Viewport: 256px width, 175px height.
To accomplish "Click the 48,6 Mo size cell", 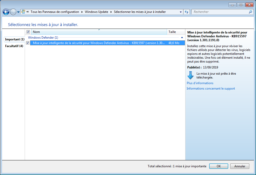I will pos(174,43).
